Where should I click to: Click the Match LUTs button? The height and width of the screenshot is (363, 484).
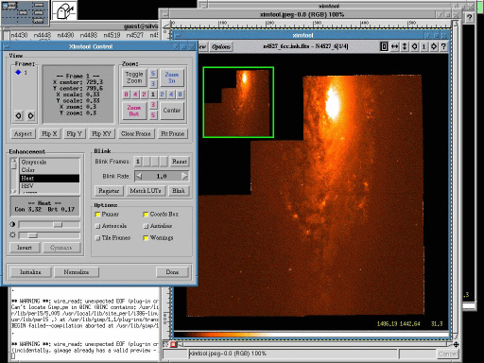[146, 191]
